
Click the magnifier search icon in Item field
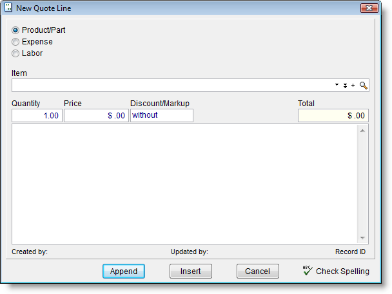coord(364,86)
